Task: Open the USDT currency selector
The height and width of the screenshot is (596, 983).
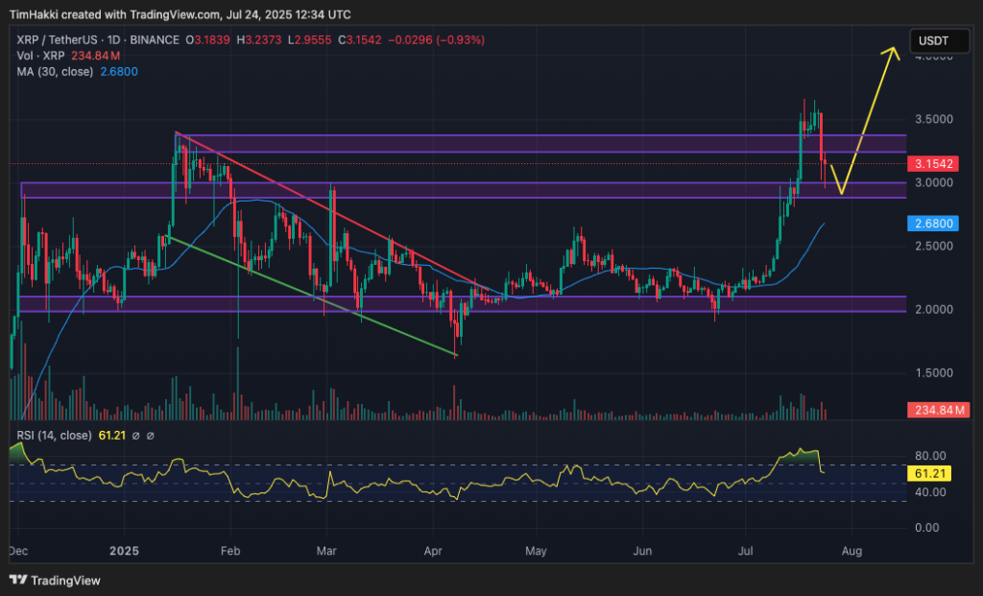Action: click(x=939, y=40)
